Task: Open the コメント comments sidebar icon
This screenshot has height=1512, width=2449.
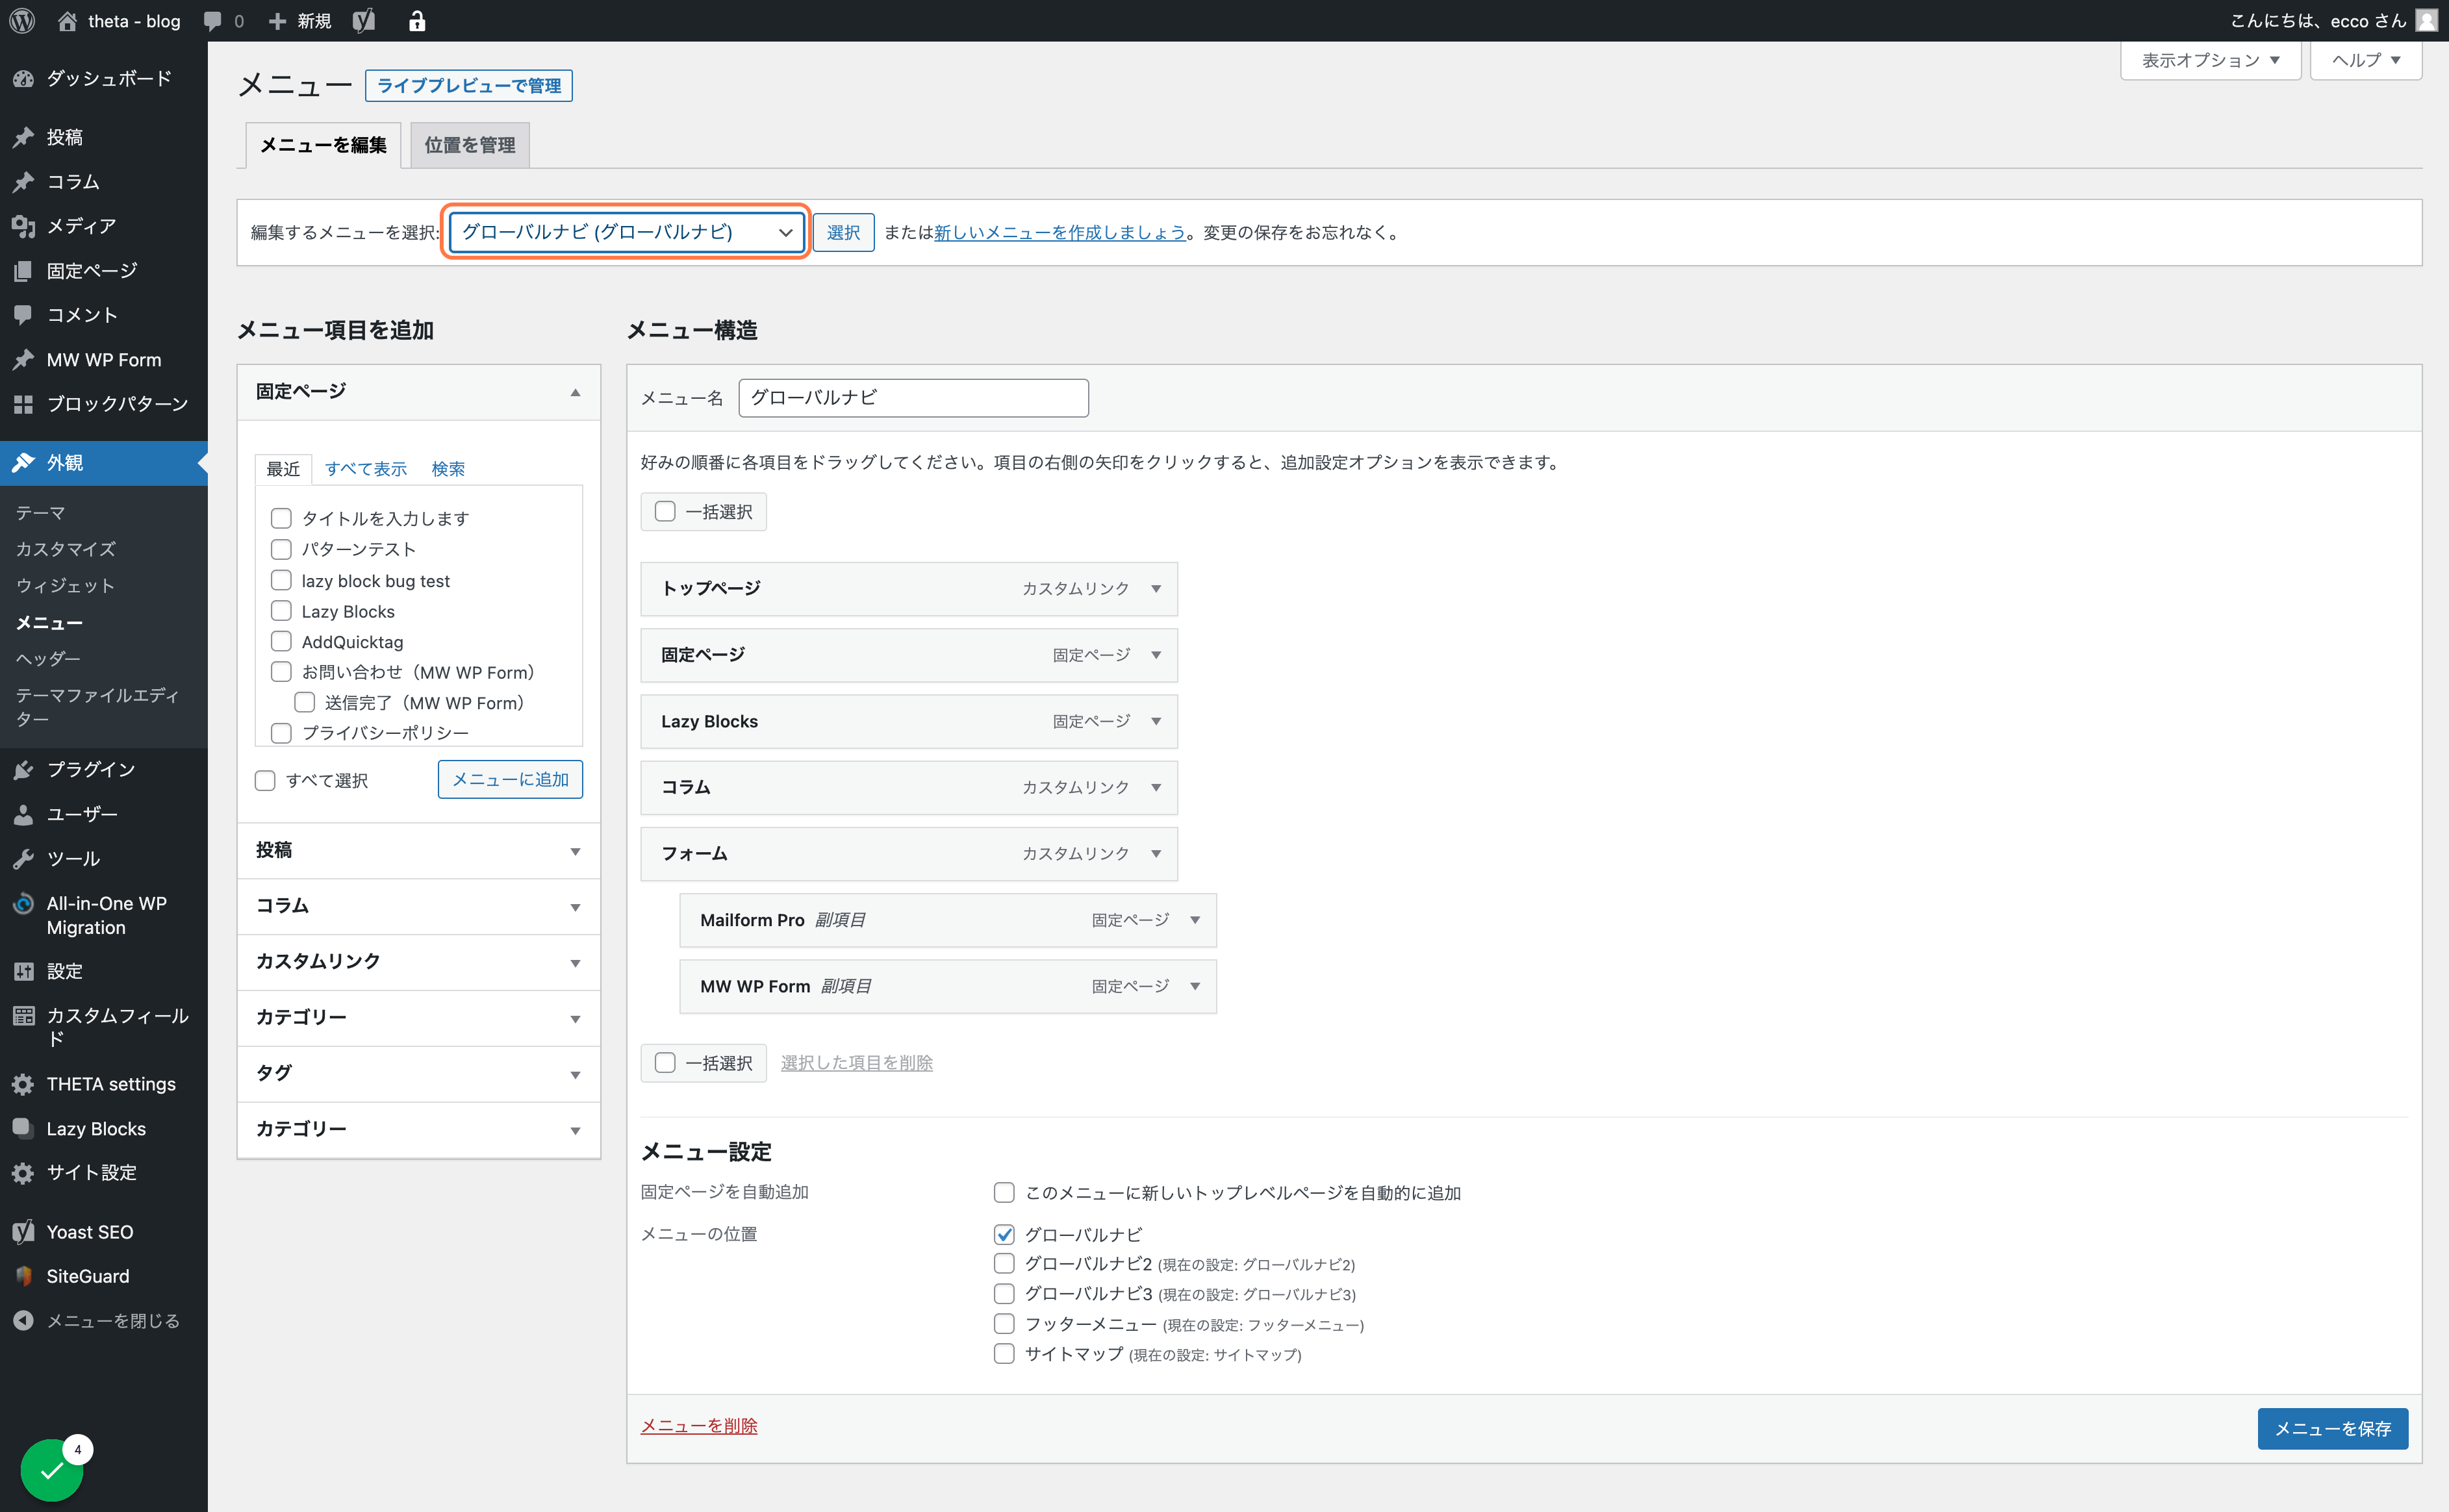Action: 23,315
